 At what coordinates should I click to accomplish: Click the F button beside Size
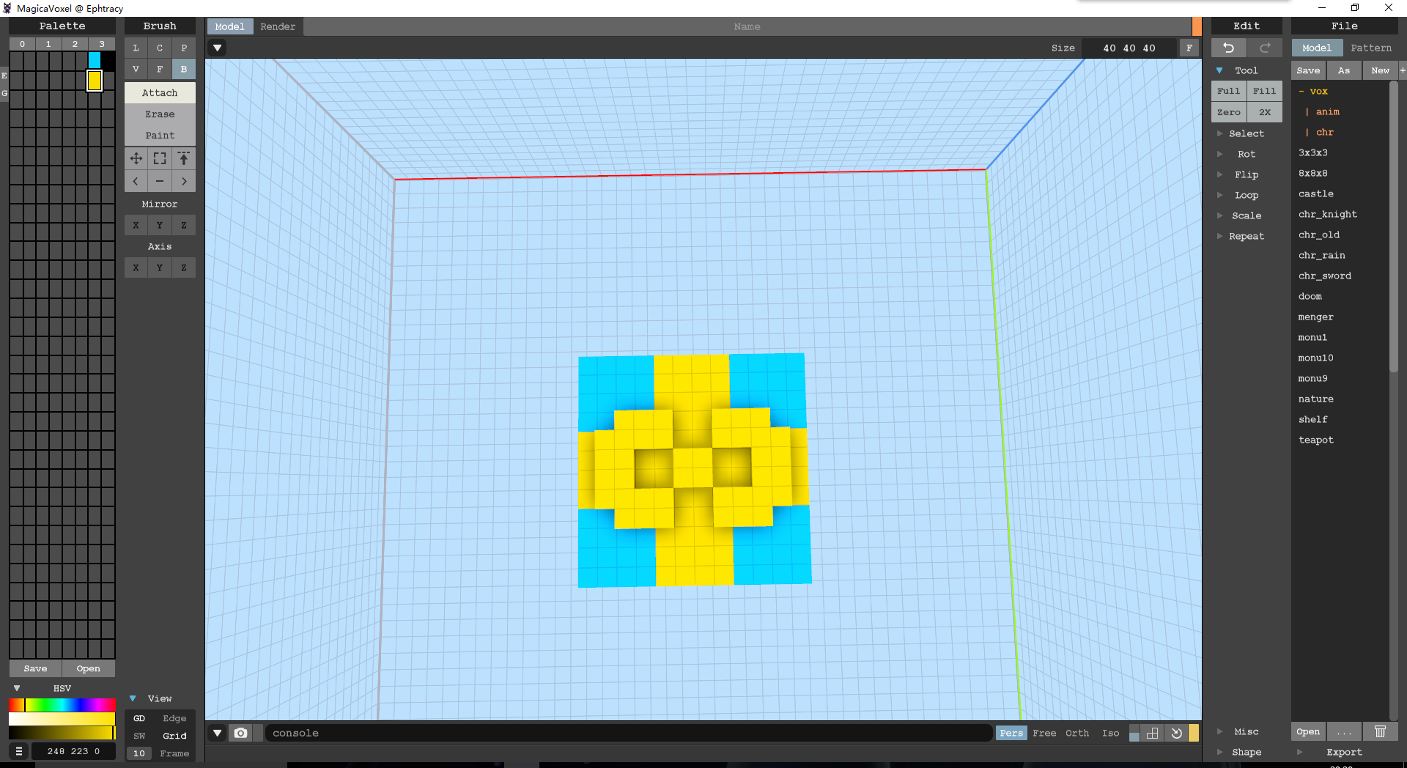pos(1189,48)
